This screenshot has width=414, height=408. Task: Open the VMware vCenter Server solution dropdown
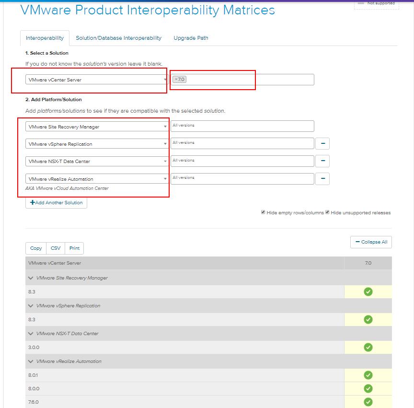pos(97,80)
